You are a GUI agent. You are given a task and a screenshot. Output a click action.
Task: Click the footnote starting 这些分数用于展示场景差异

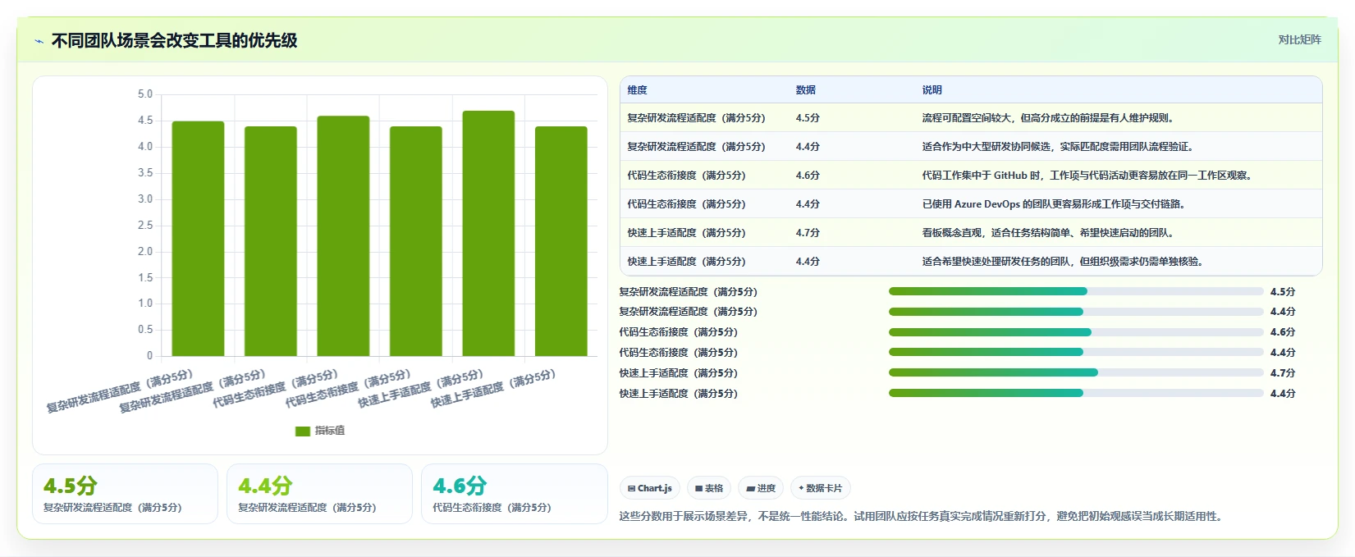point(922,517)
